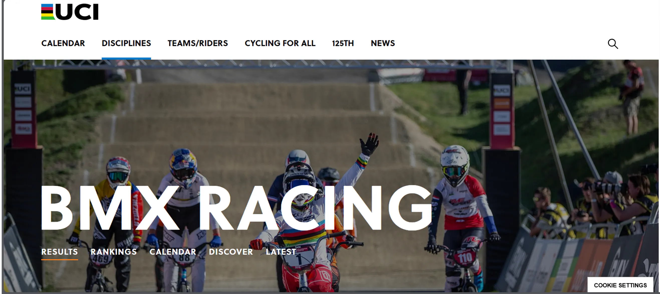Open the TEAMS/RIDERS menu
The width and height of the screenshot is (660, 294).
point(198,43)
